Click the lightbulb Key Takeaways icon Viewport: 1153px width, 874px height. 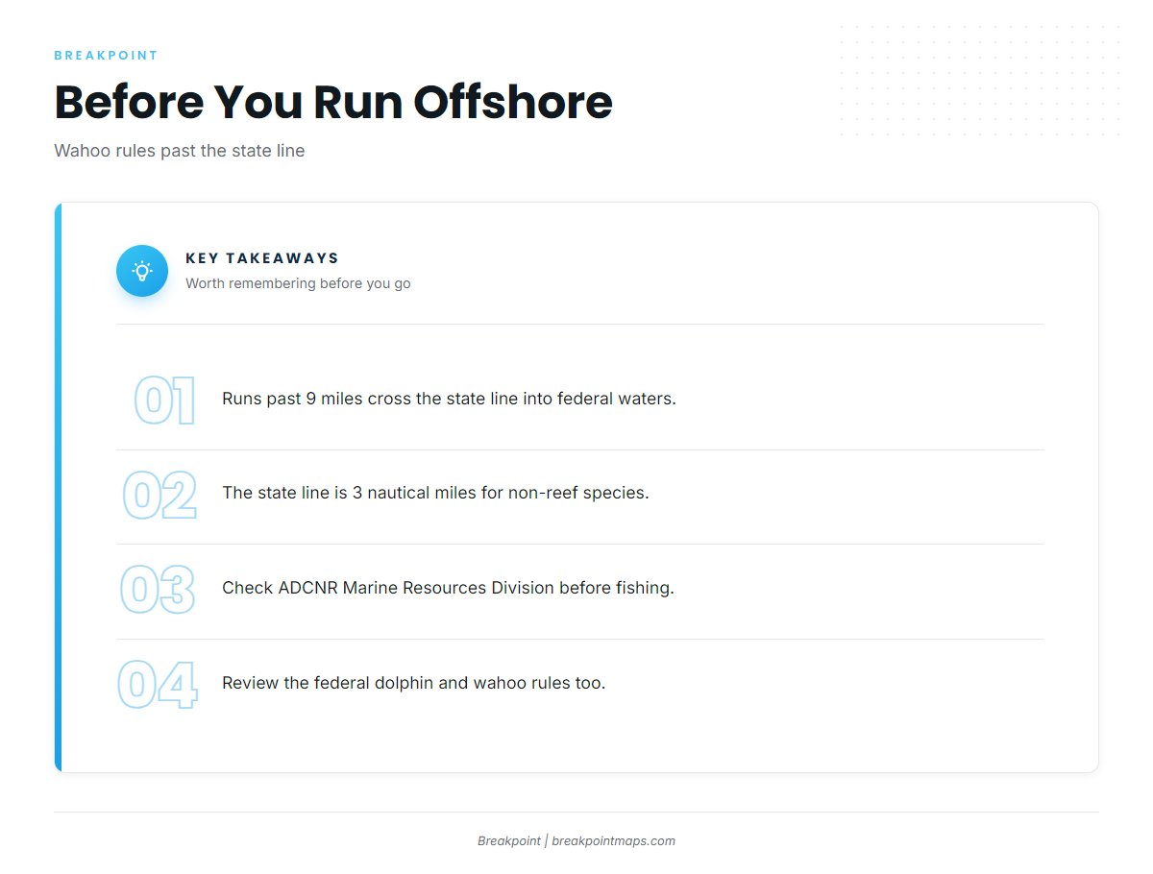point(142,271)
